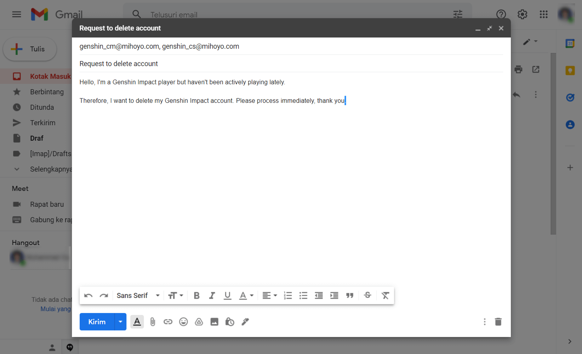This screenshot has height=354, width=582.
Task: Undo last edit in compose toolbar
Action: [88, 295]
